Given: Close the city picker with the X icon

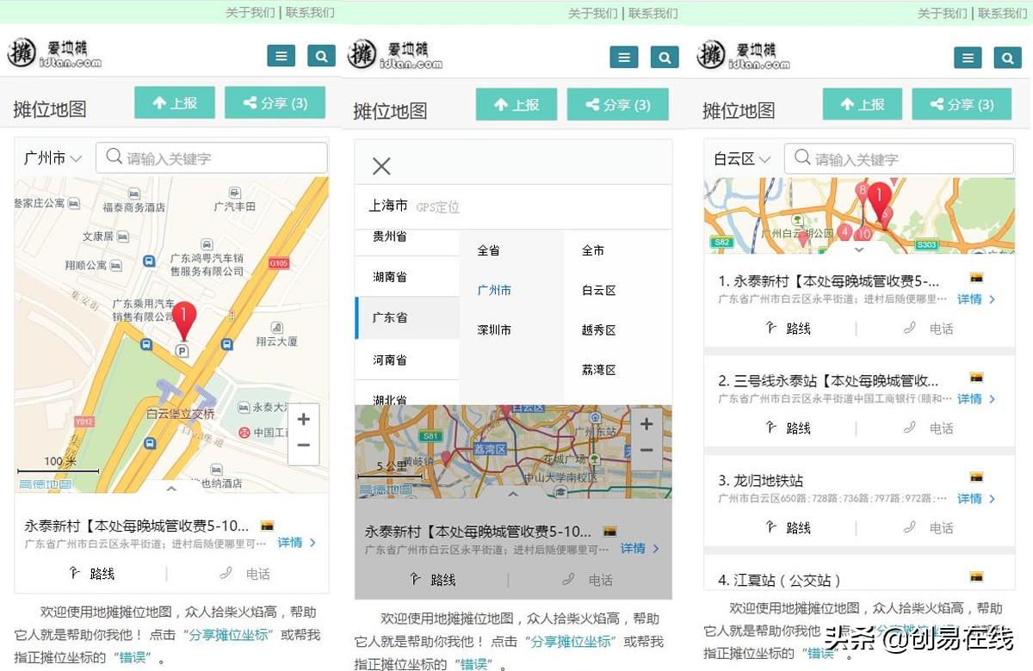Looking at the screenshot, I should pyautogui.click(x=381, y=166).
